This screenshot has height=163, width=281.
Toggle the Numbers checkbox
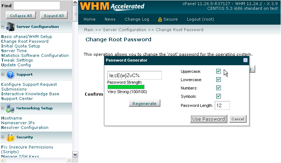(218, 88)
